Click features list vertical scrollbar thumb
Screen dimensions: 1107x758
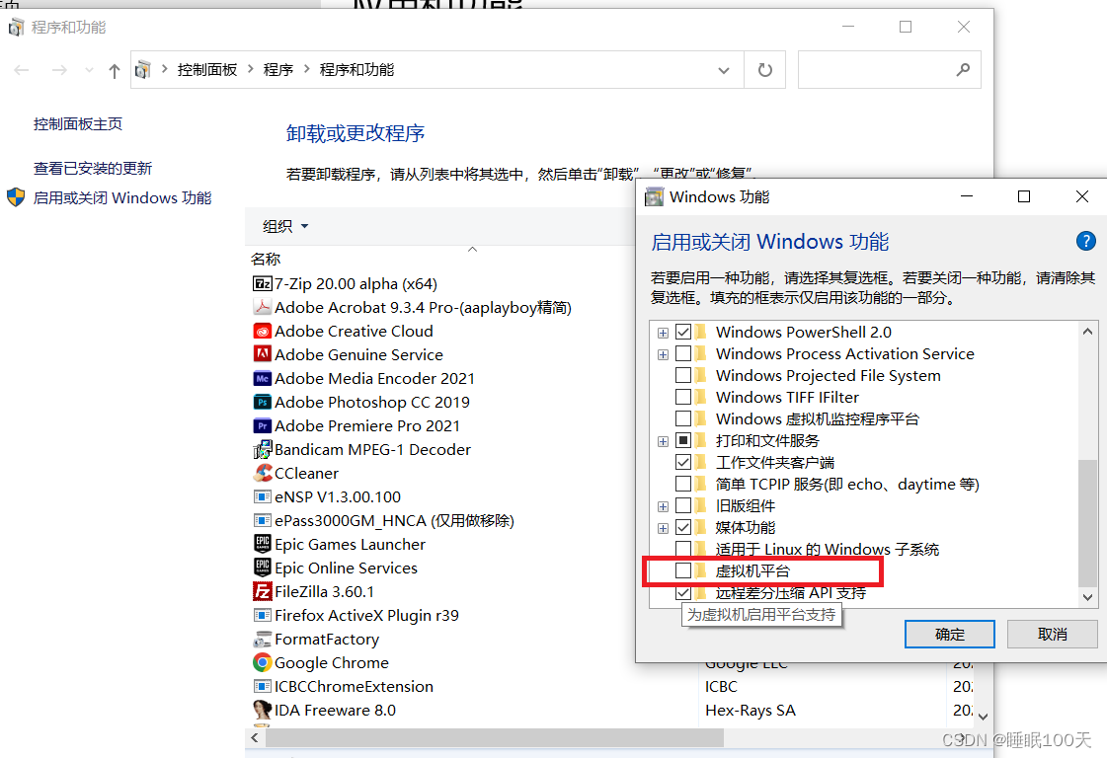tap(1087, 522)
